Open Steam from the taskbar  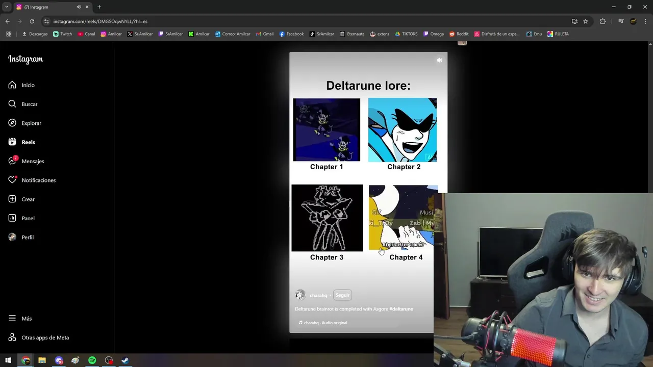125,360
